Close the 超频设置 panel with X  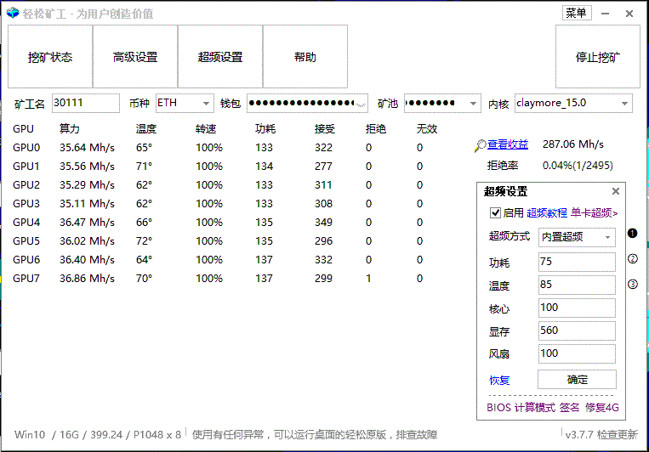point(616,192)
